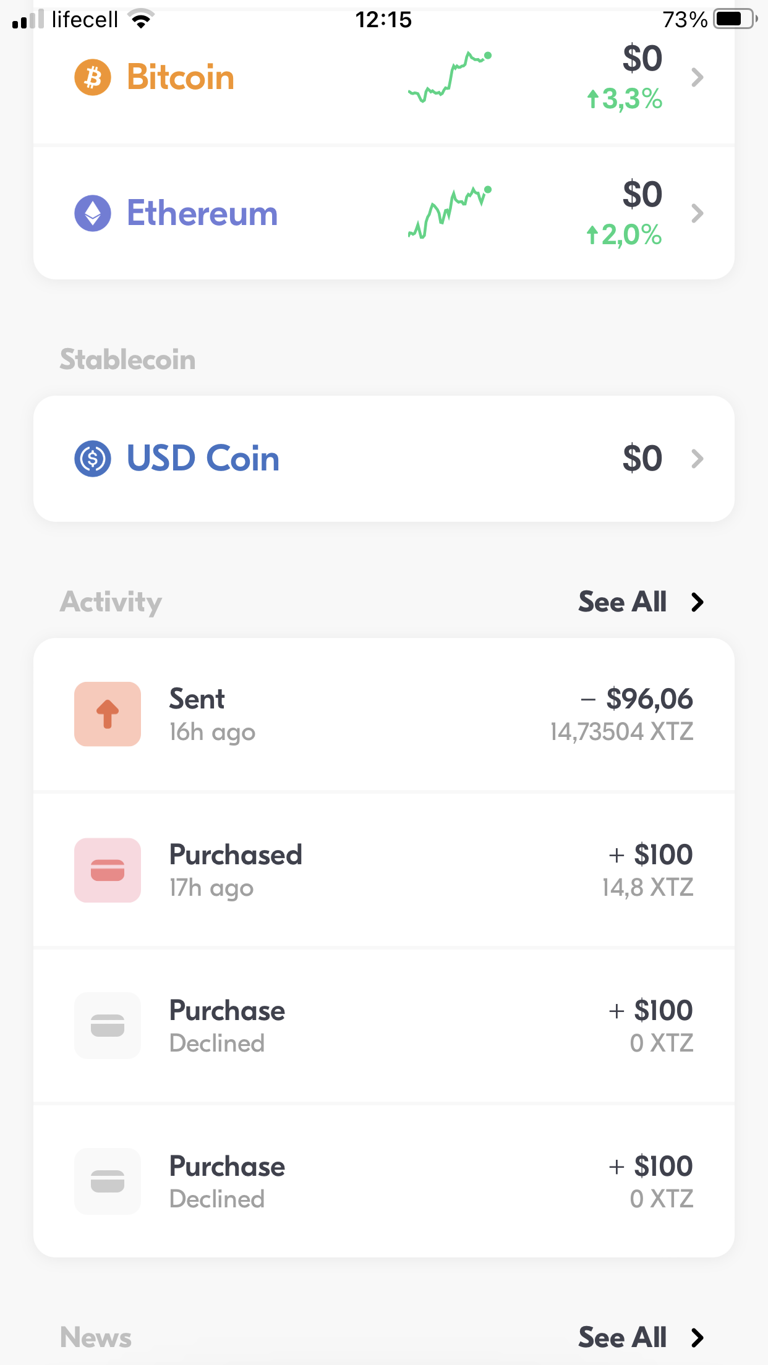Image resolution: width=768 pixels, height=1365 pixels.
Task: Tap the orange Bitcoin logo icon
Action: (93, 78)
